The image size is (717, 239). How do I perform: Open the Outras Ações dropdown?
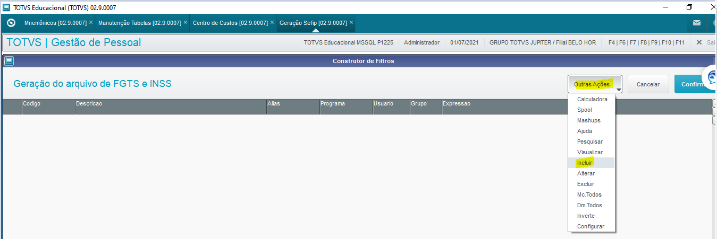click(595, 84)
